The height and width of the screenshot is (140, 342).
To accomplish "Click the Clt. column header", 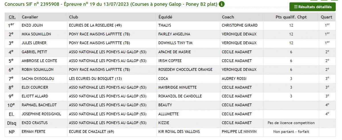I will point(12,17).
